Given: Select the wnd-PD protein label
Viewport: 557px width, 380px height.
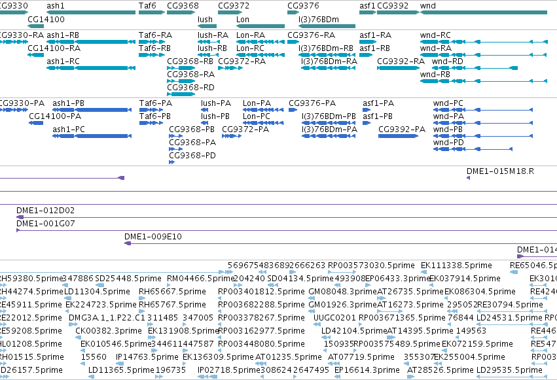Looking at the screenshot, I should 448,143.
